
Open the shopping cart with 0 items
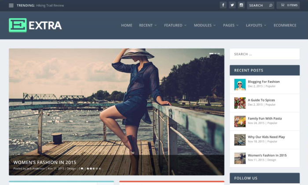tap(288, 5)
